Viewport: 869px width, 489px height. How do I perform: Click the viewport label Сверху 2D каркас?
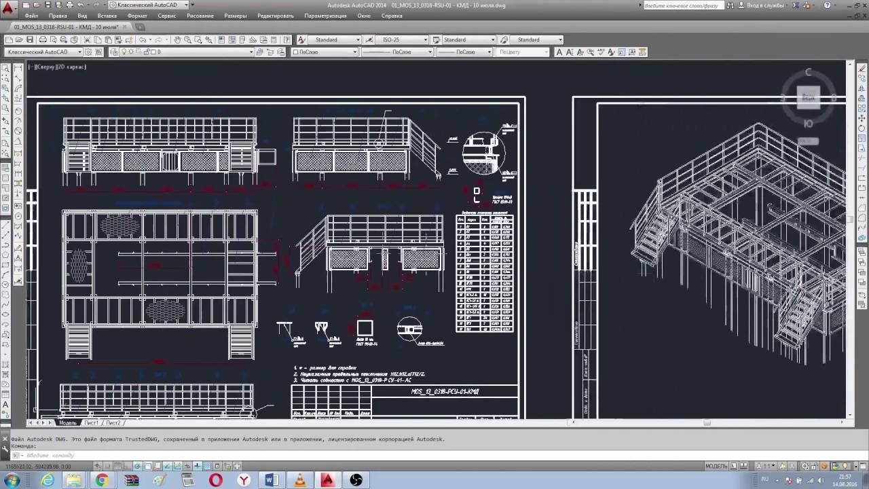[60, 67]
